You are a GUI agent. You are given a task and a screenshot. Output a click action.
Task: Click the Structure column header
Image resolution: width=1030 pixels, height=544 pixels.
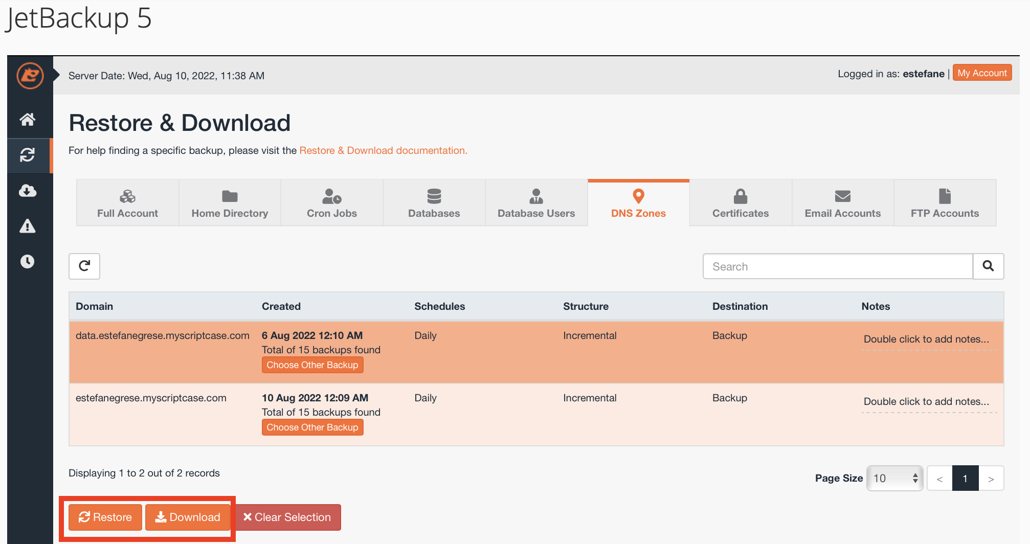point(586,306)
